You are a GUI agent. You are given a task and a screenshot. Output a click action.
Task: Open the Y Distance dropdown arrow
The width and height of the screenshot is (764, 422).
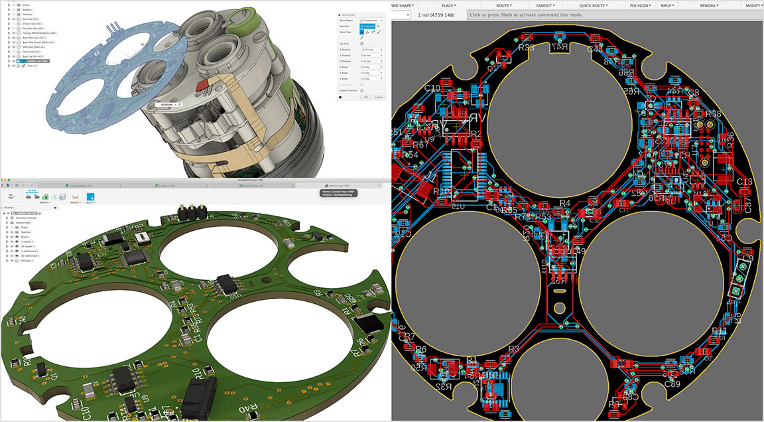click(381, 56)
